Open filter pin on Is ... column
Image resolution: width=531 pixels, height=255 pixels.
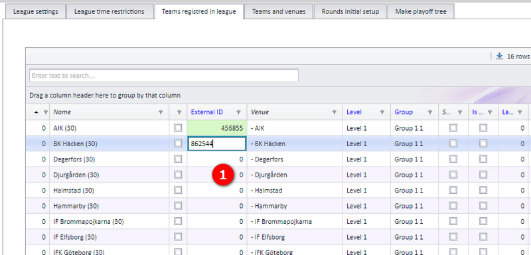tap(490, 112)
